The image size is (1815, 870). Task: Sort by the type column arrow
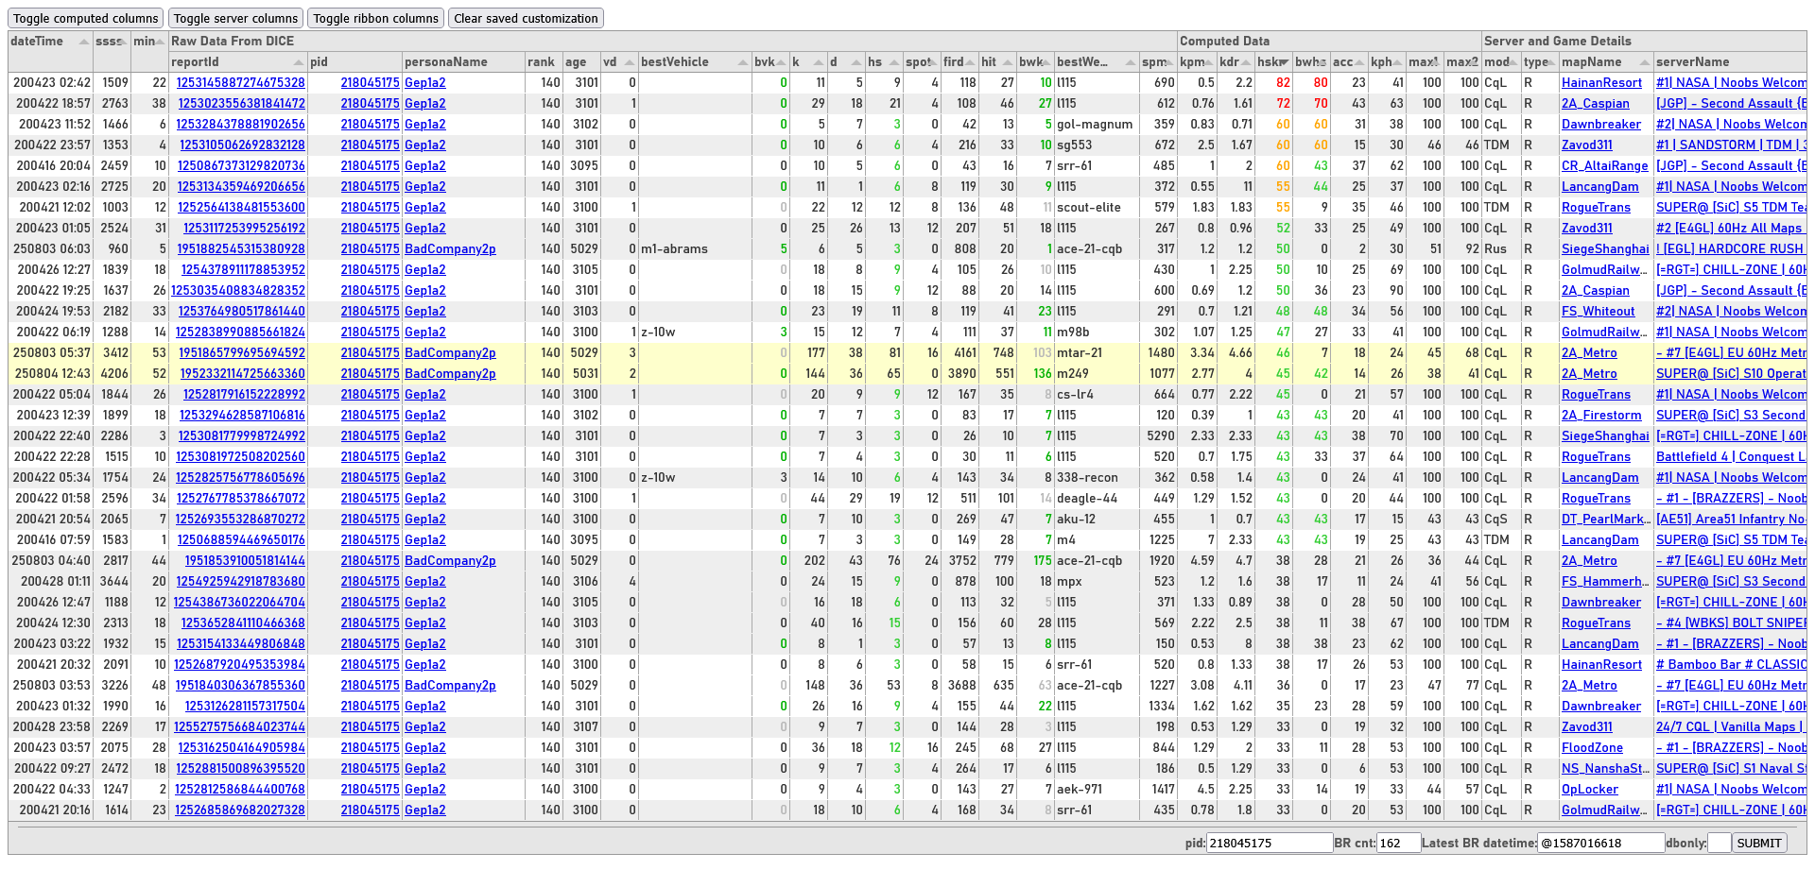pyautogui.click(x=1552, y=62)
